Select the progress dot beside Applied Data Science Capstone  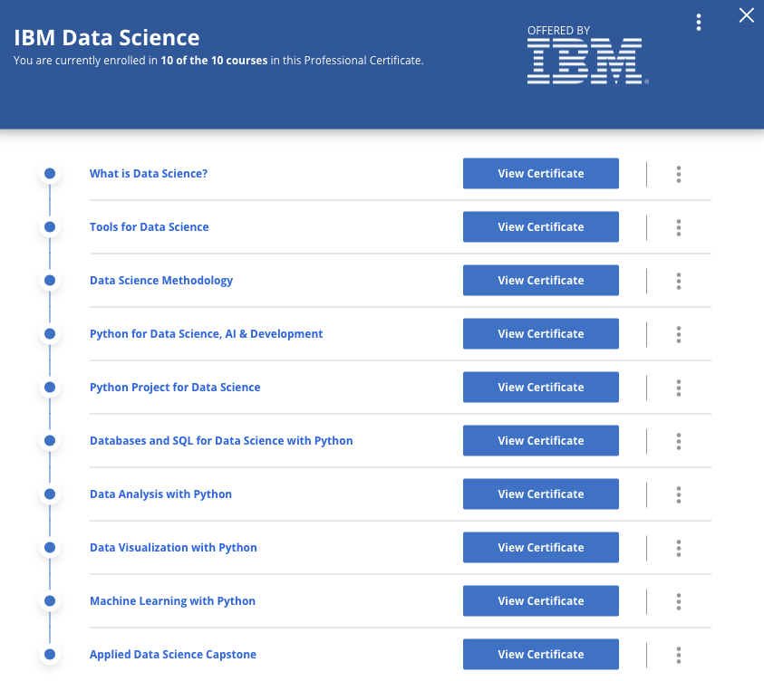50,654
